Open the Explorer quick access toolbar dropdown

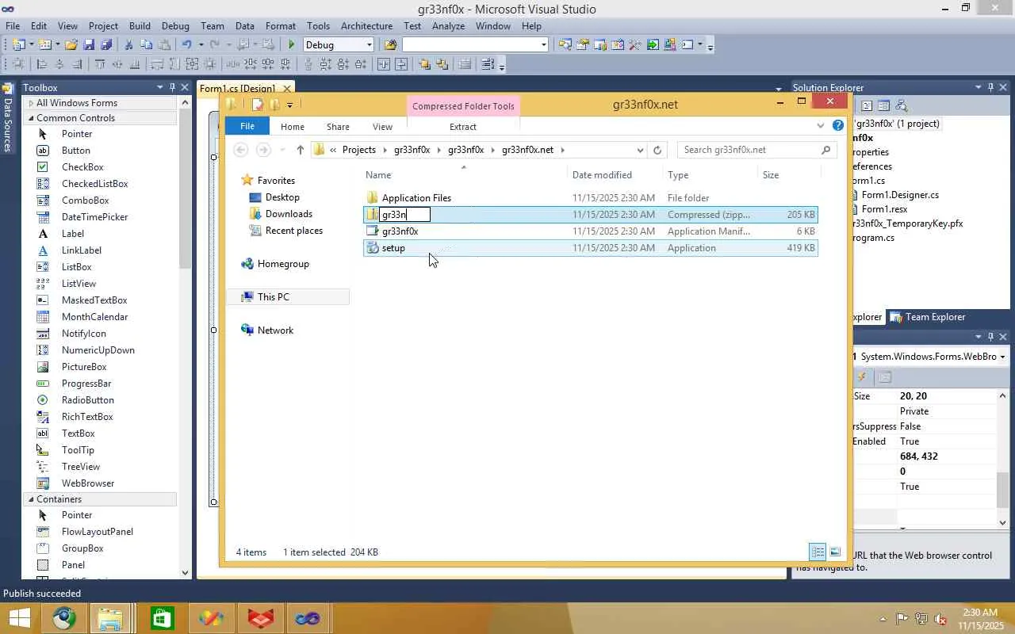[x=289, y=105]
